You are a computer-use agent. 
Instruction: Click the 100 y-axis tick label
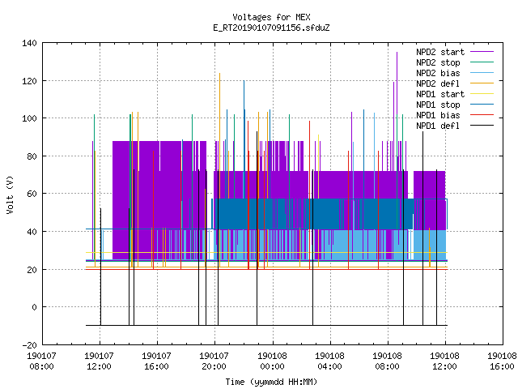point(29,118)
